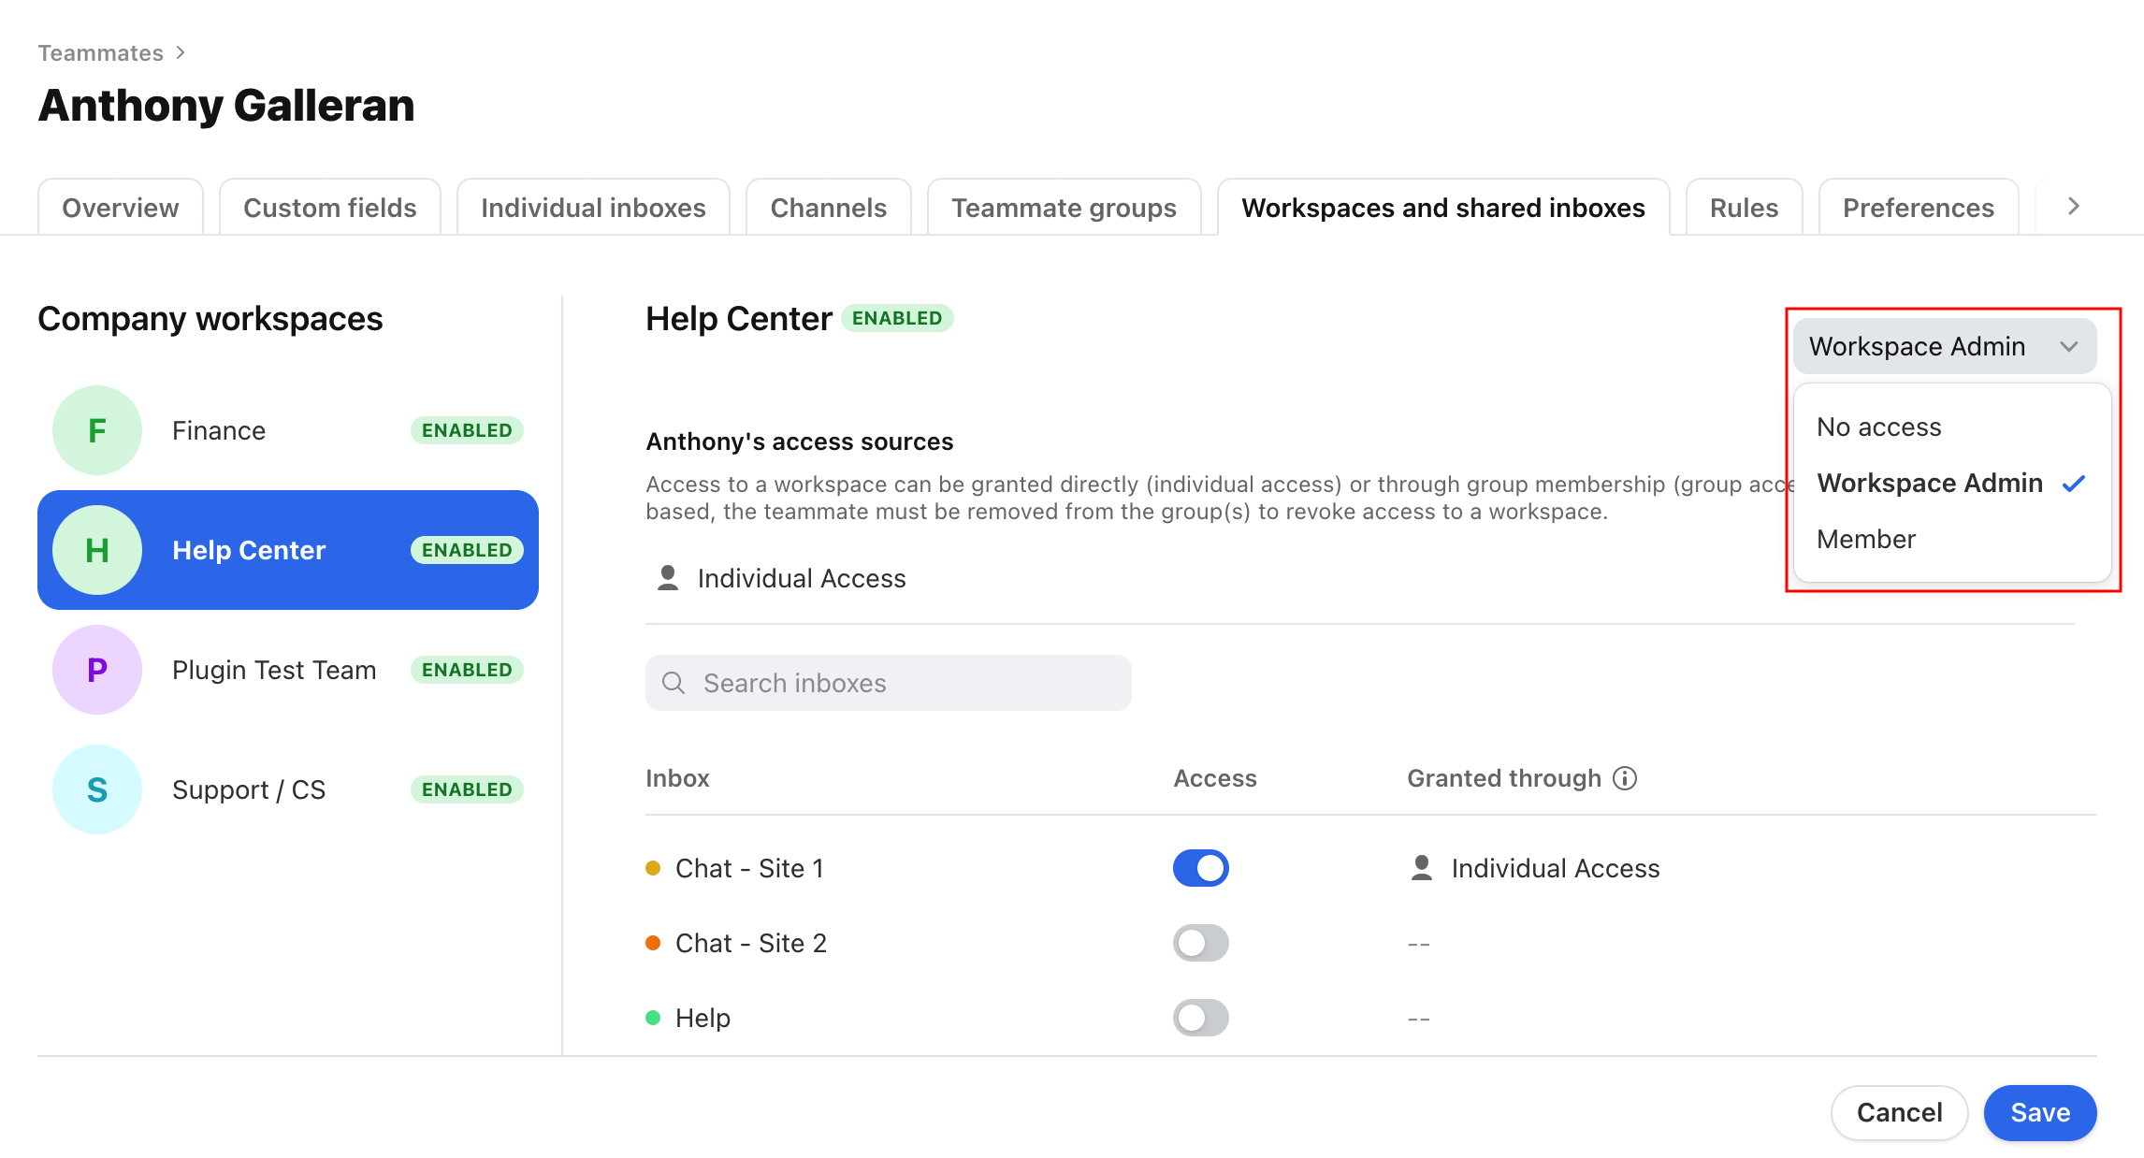Image resolution: width=2144 pixels, height=1158 pixels.
Task: Go back to Teammates breadcrumb link
Action: (101, 52)
